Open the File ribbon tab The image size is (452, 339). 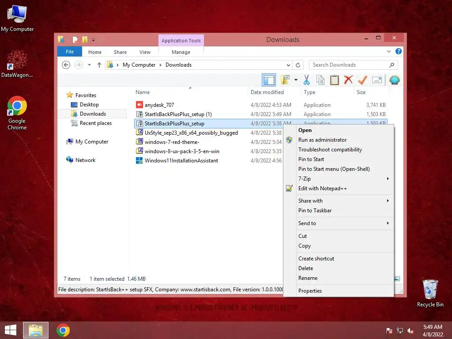[69, 52]
